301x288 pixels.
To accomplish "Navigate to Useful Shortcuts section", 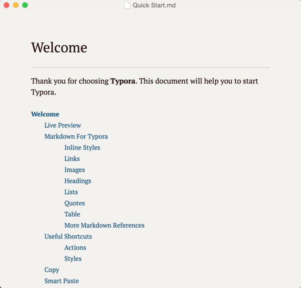I will click(68, 237).
